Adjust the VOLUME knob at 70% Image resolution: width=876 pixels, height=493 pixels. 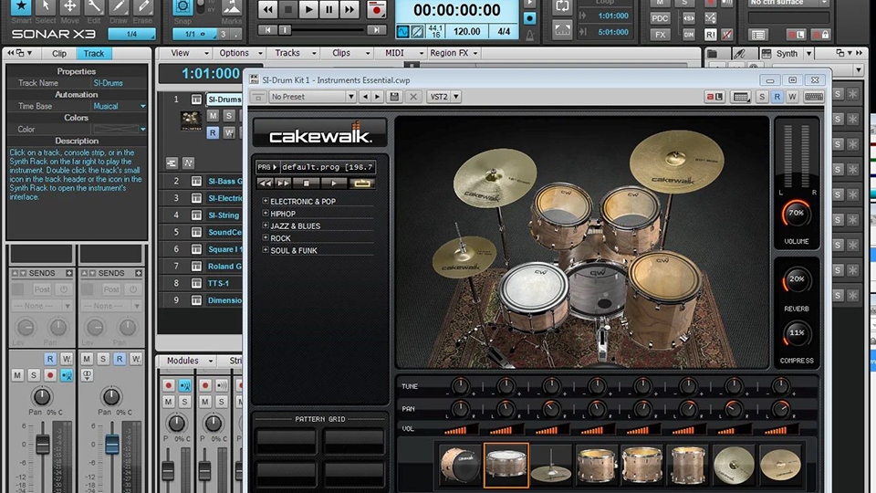click(796, 214)
